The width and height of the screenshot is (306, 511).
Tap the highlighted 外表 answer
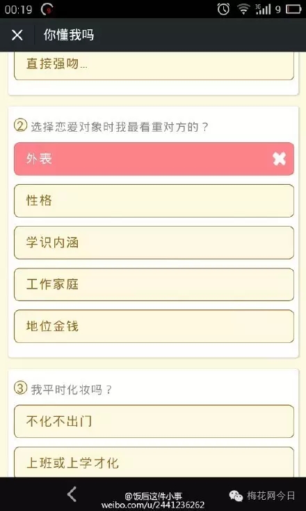click(x=154, y=159)
